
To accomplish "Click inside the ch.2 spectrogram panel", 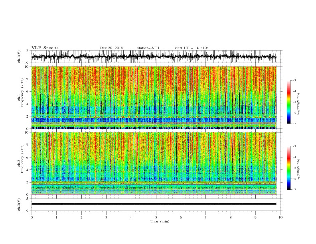I will pyautogui.click(x=154, y=163).
